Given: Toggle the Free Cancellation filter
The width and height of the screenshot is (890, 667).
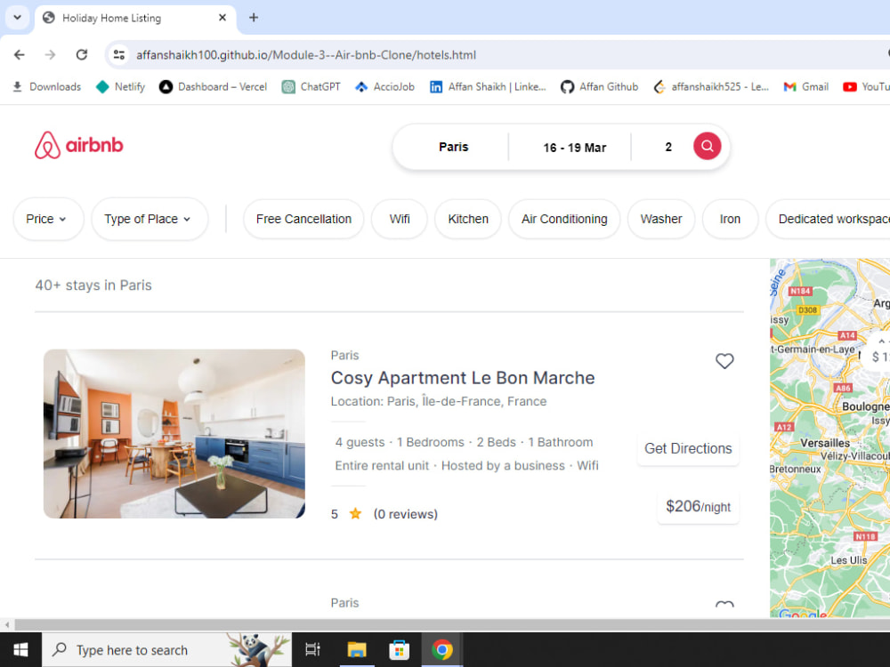Looking at the screenshot, I should [303, 219].
